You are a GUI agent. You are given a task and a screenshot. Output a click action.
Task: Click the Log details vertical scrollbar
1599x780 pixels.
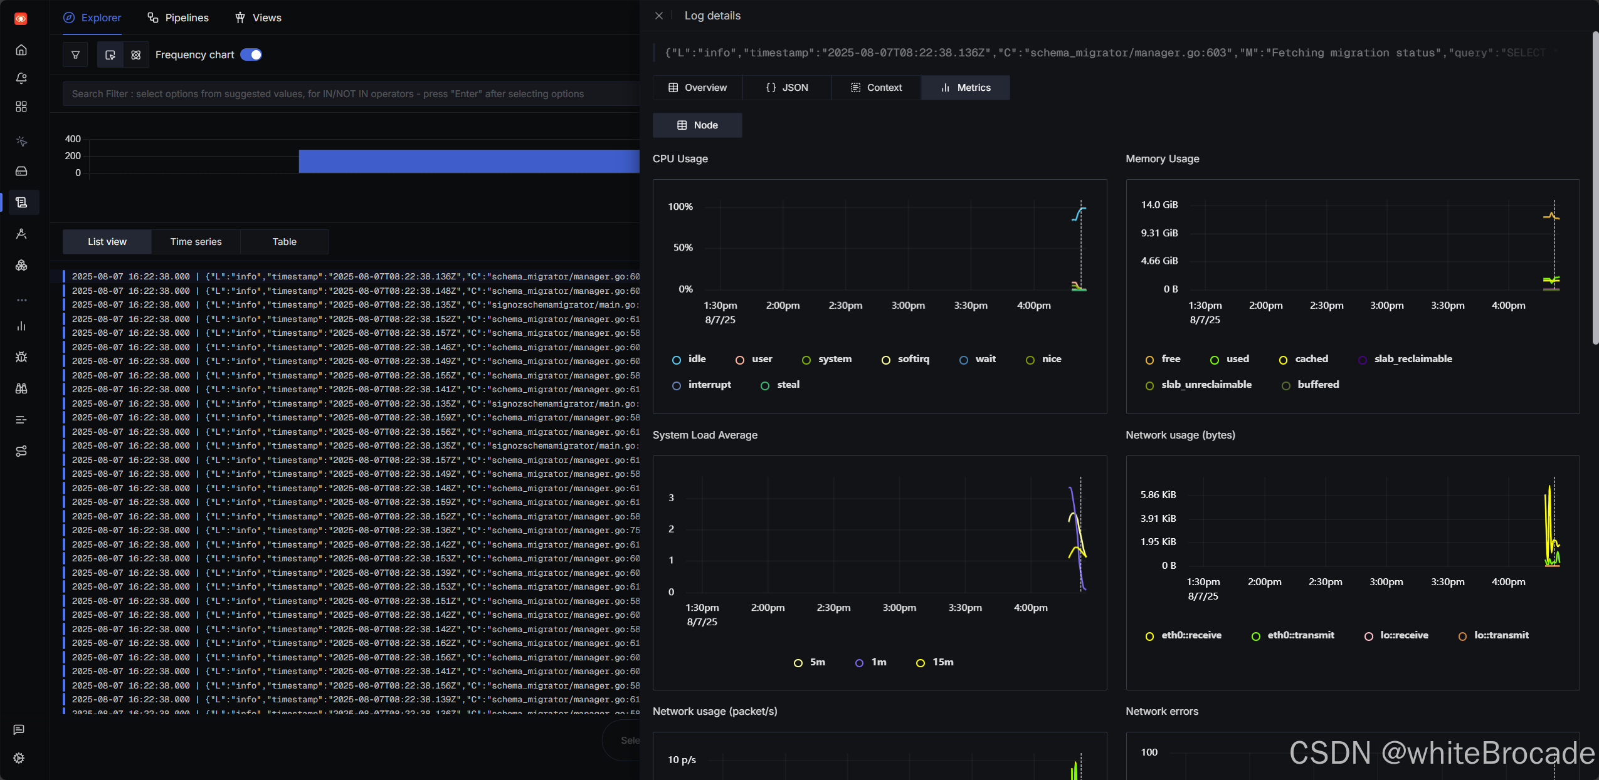click(1595, 188)
